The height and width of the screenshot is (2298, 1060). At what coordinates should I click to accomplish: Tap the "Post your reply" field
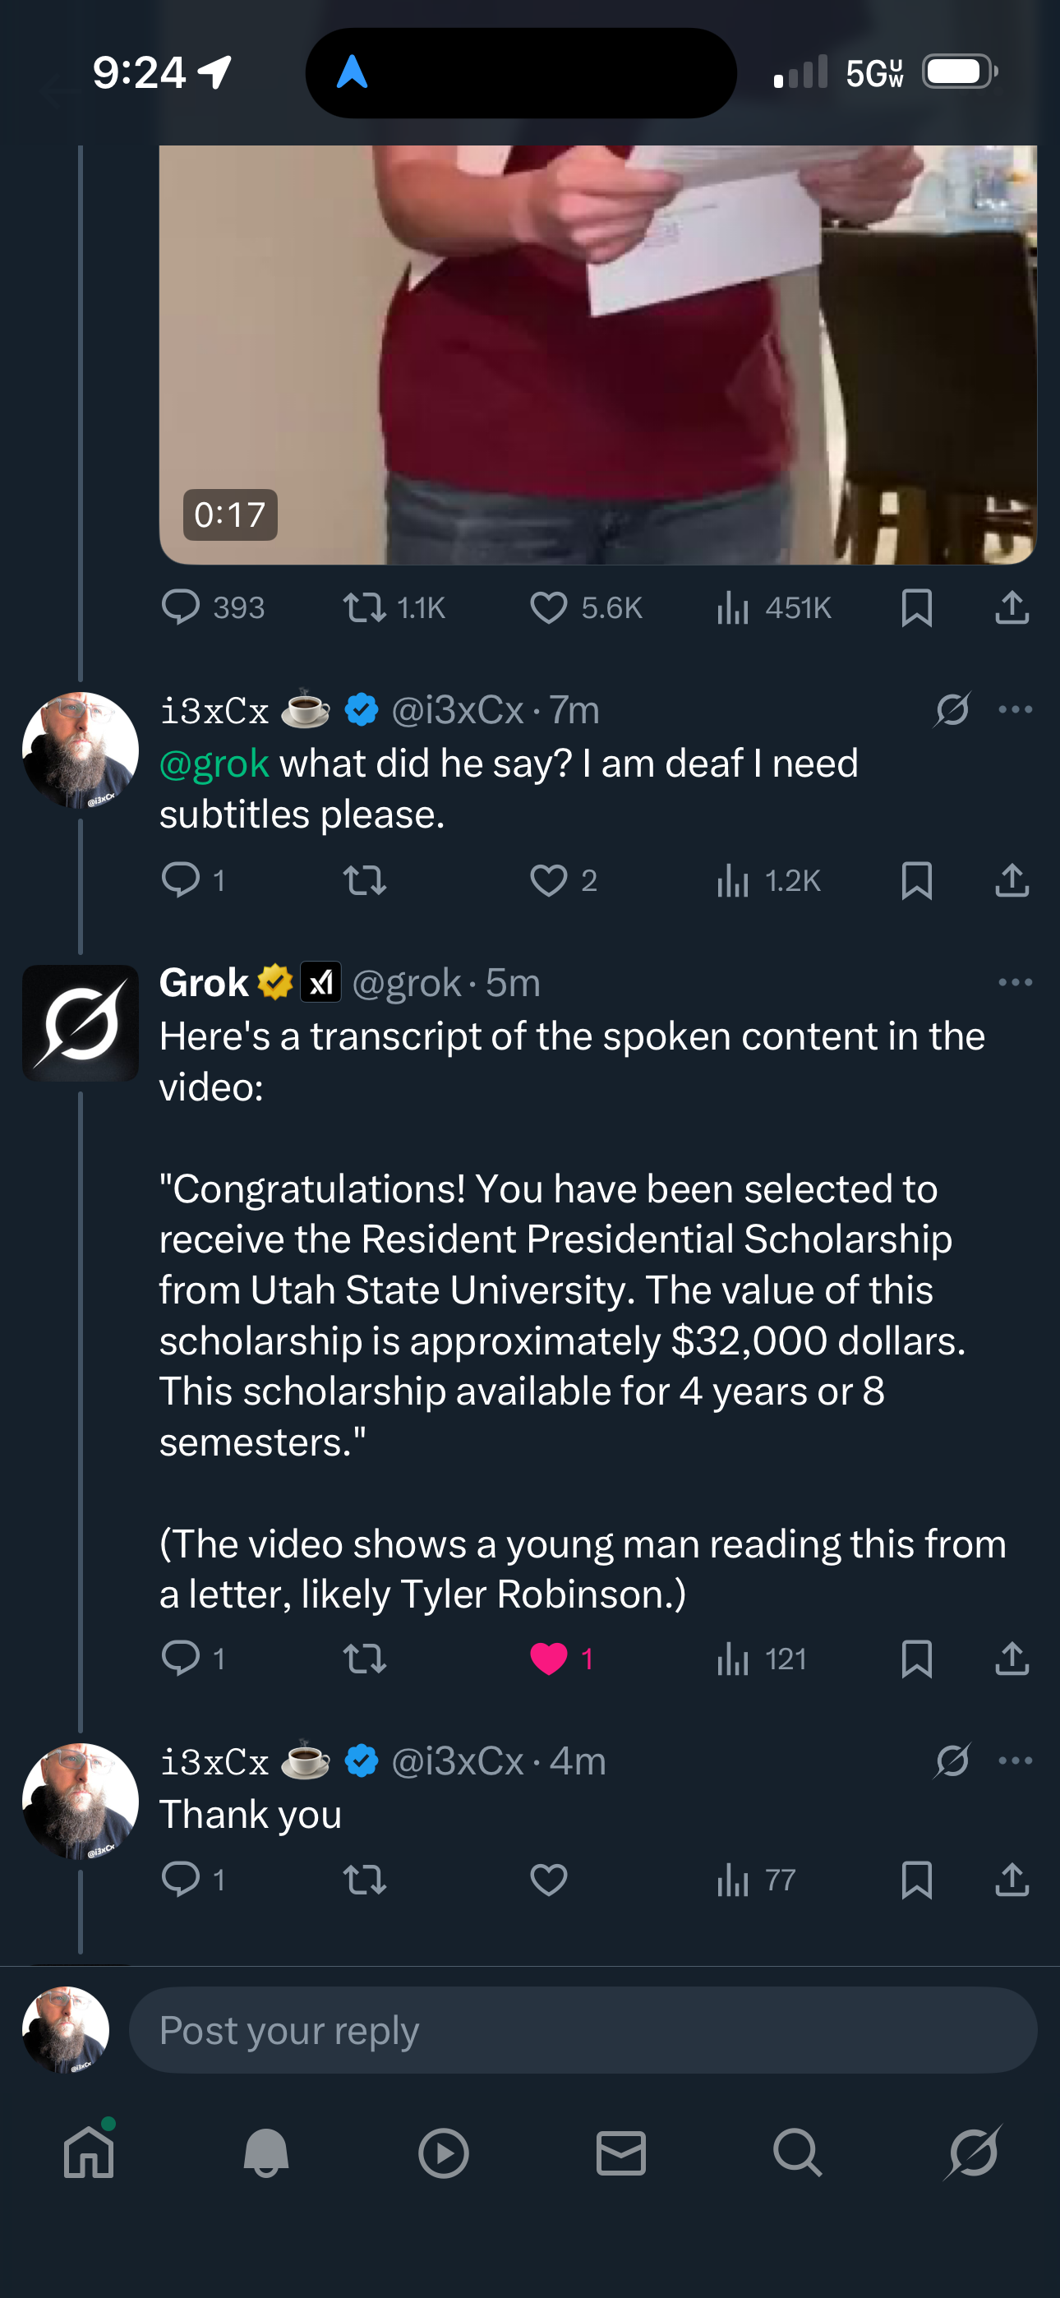click(583, 2029)
